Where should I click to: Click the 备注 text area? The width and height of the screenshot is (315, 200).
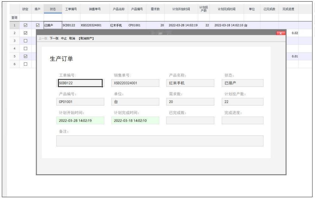point(160,141)
